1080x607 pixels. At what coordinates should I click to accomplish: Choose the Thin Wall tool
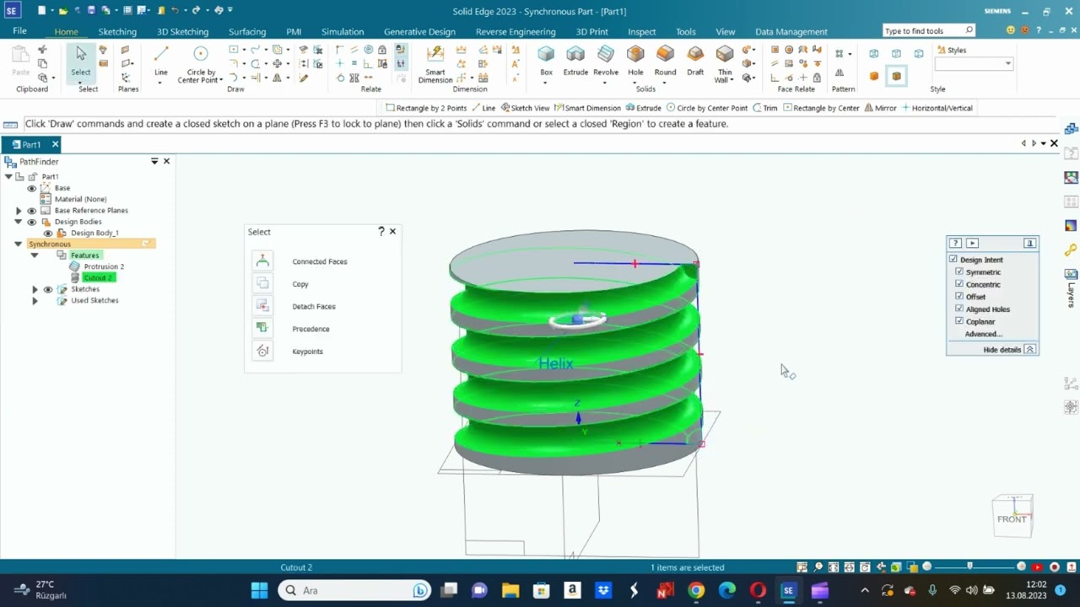[725, 64]
